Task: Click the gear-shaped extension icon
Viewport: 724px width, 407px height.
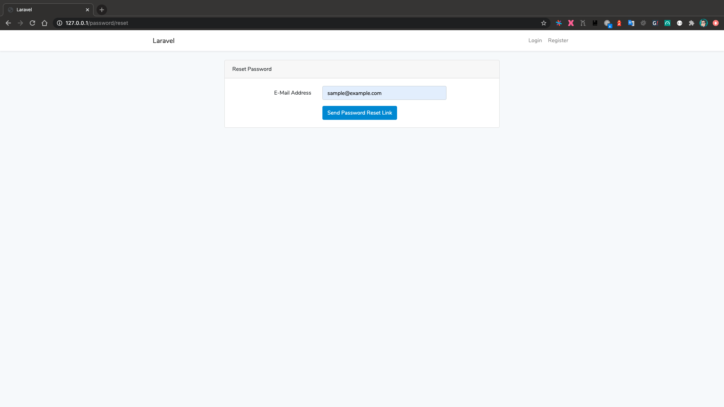Action: (643, 23)
